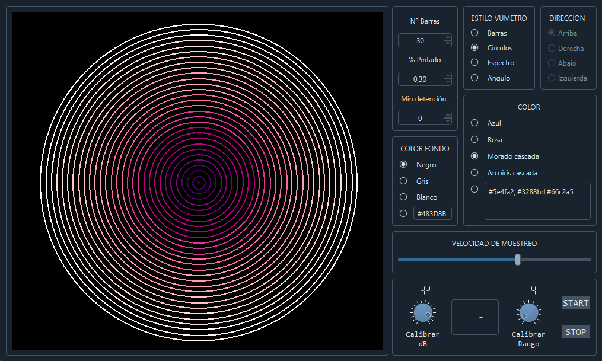Set background color to Gris
The image size is (602, 361).
(403, 181)
